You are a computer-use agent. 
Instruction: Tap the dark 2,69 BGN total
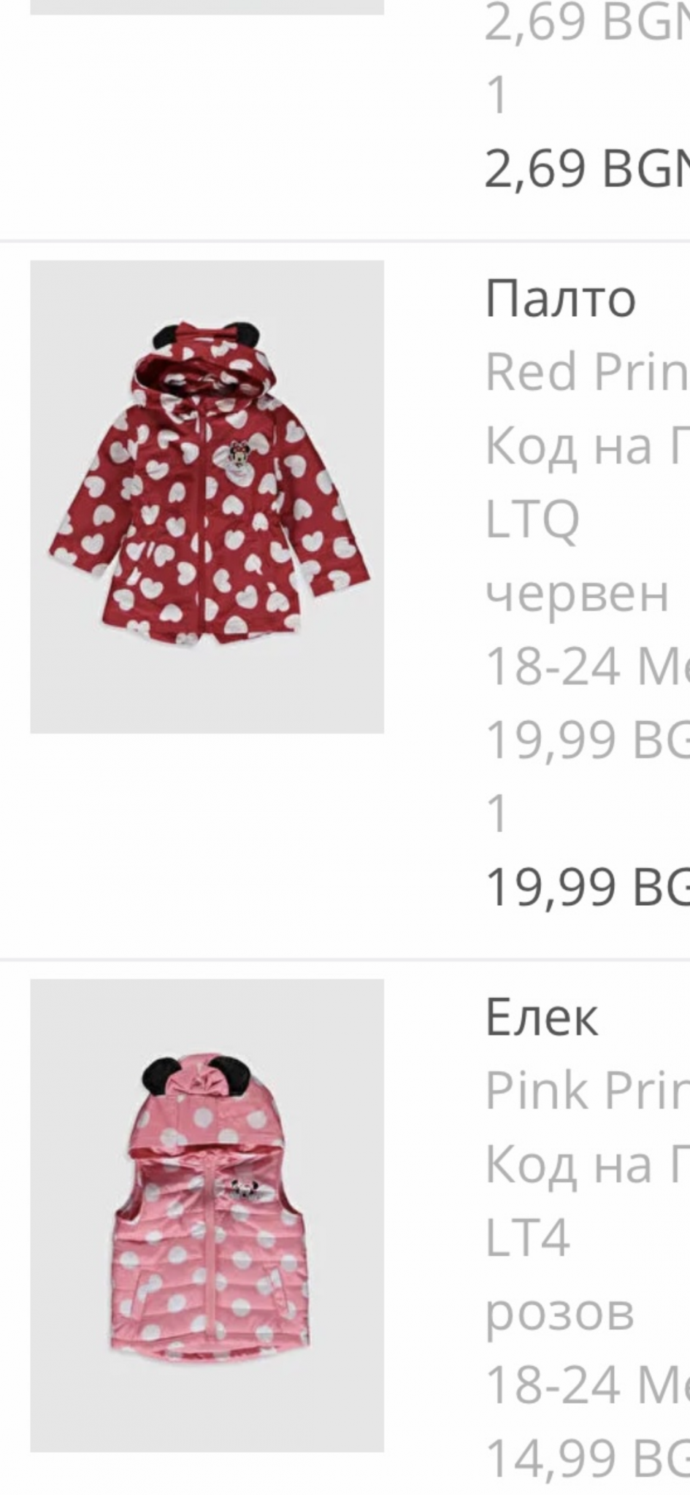click(x=588, y=168)
